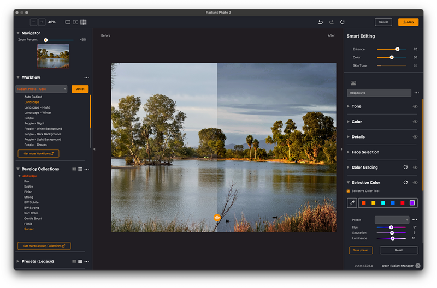Choose the Gentle Boost develop preset
This screenshot has width=437, height=288.
(x=33, y=218)
